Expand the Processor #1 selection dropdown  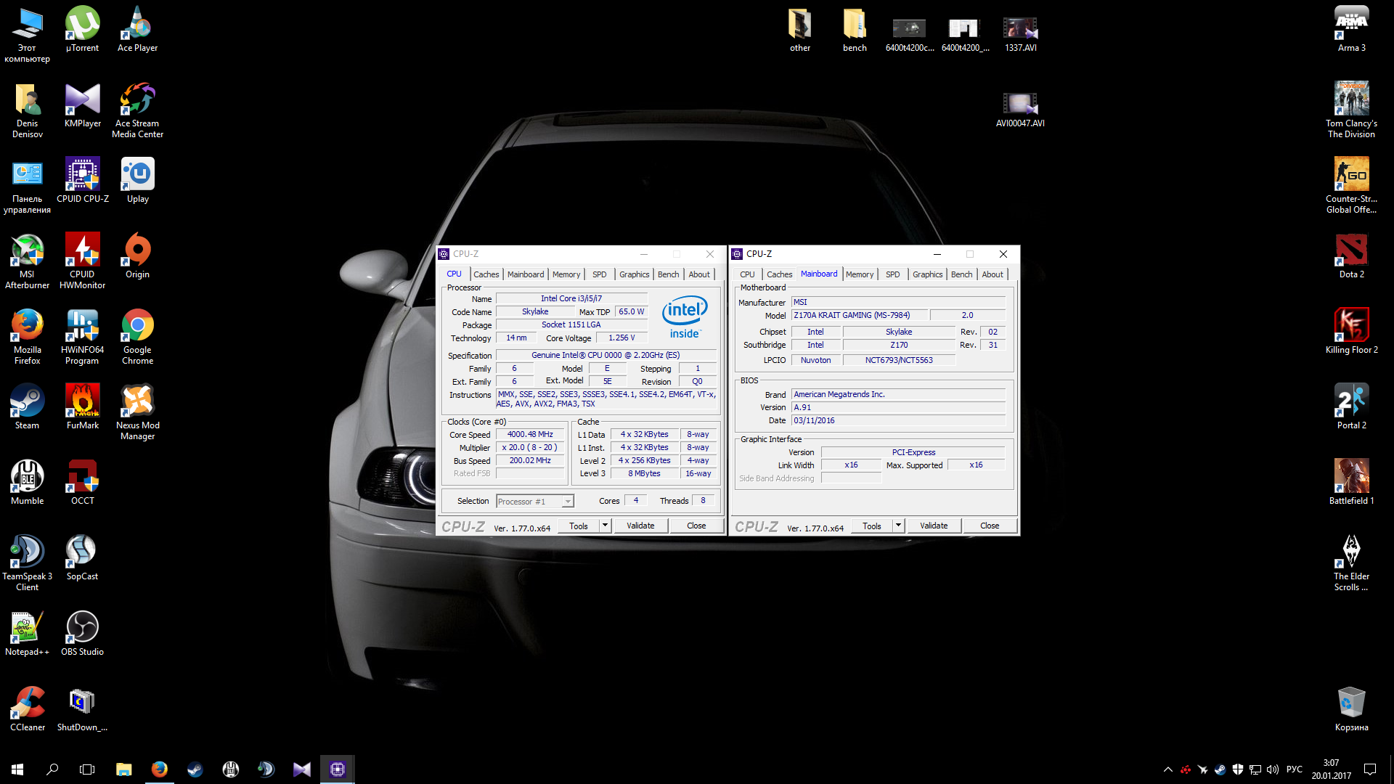click(568, 502)
